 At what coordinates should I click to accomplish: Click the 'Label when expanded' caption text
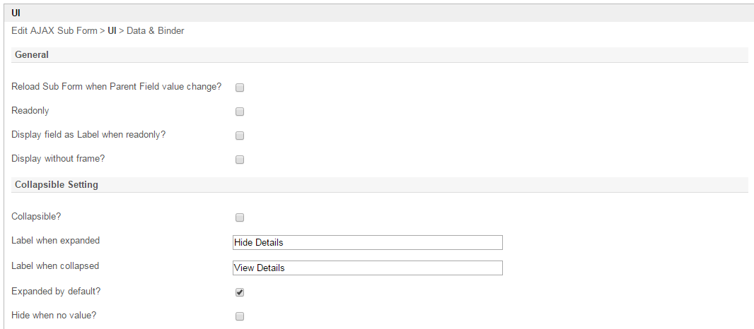(x=56, y=240)
